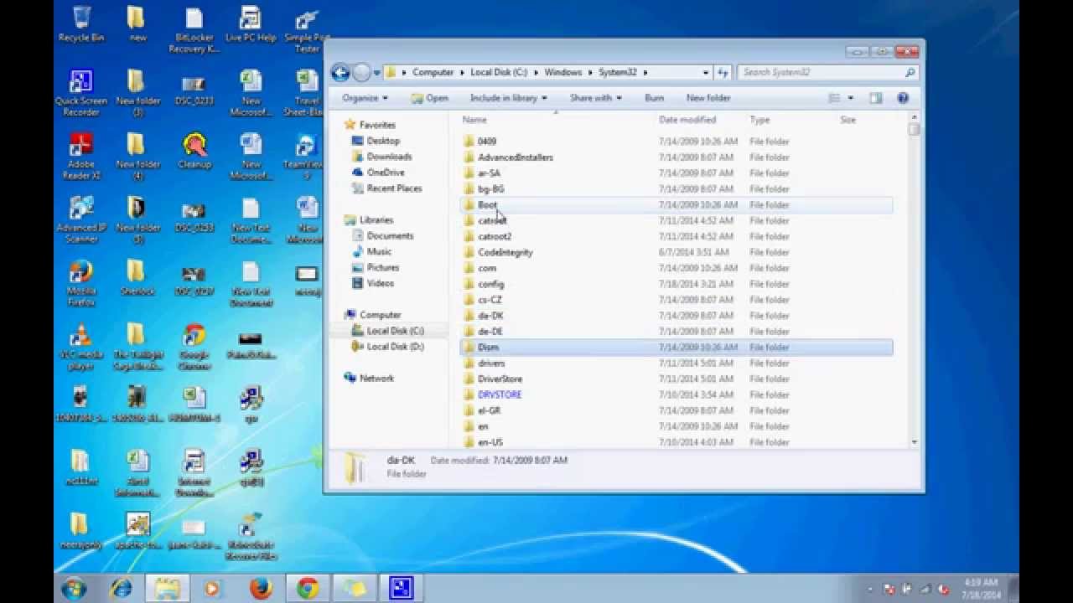This screenshot has width=1073, height=603.
Task: Select the Boot folder row
Action: [676, 204]
